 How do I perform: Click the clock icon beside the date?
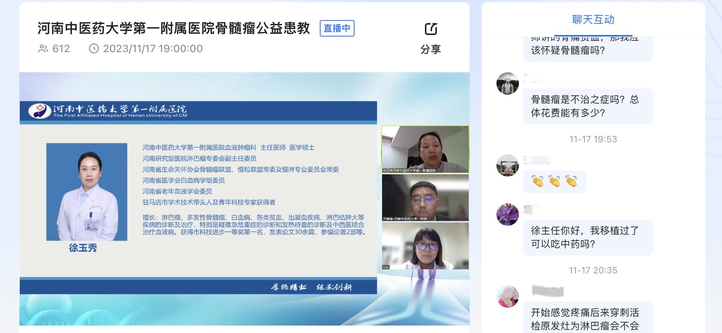(x=94, y=49)
